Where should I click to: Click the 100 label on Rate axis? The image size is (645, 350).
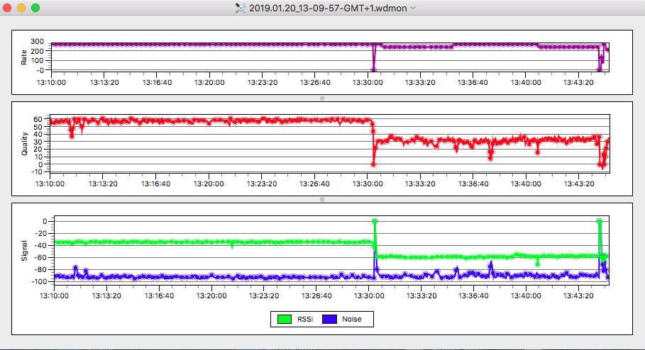(x=37, y=61)
